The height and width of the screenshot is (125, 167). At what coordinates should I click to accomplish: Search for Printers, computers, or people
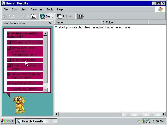click(25, 67)
